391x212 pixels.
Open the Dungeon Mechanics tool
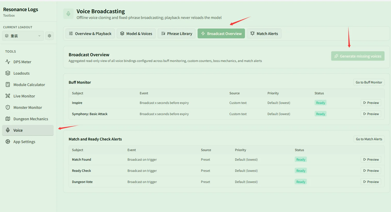pyautogui.click(x=28, y=119)
